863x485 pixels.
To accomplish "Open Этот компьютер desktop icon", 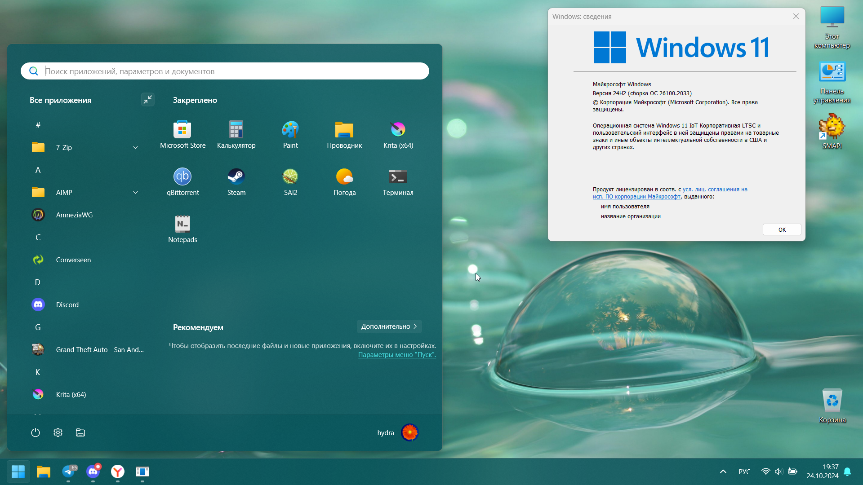I will tap(832, 27).
